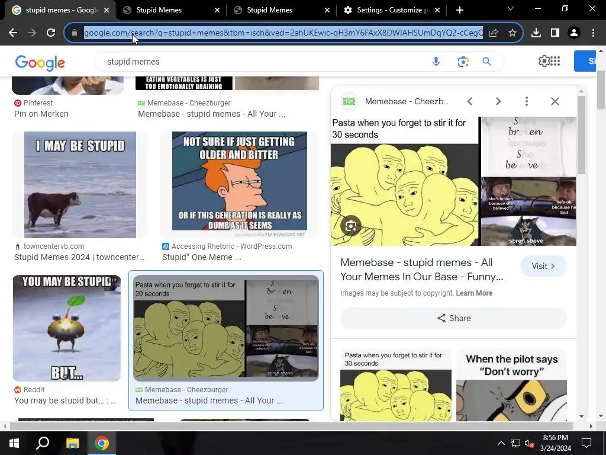606x455 pixels.
Task: Open the Learn More copyright link
Action: (x=474, y=293)
